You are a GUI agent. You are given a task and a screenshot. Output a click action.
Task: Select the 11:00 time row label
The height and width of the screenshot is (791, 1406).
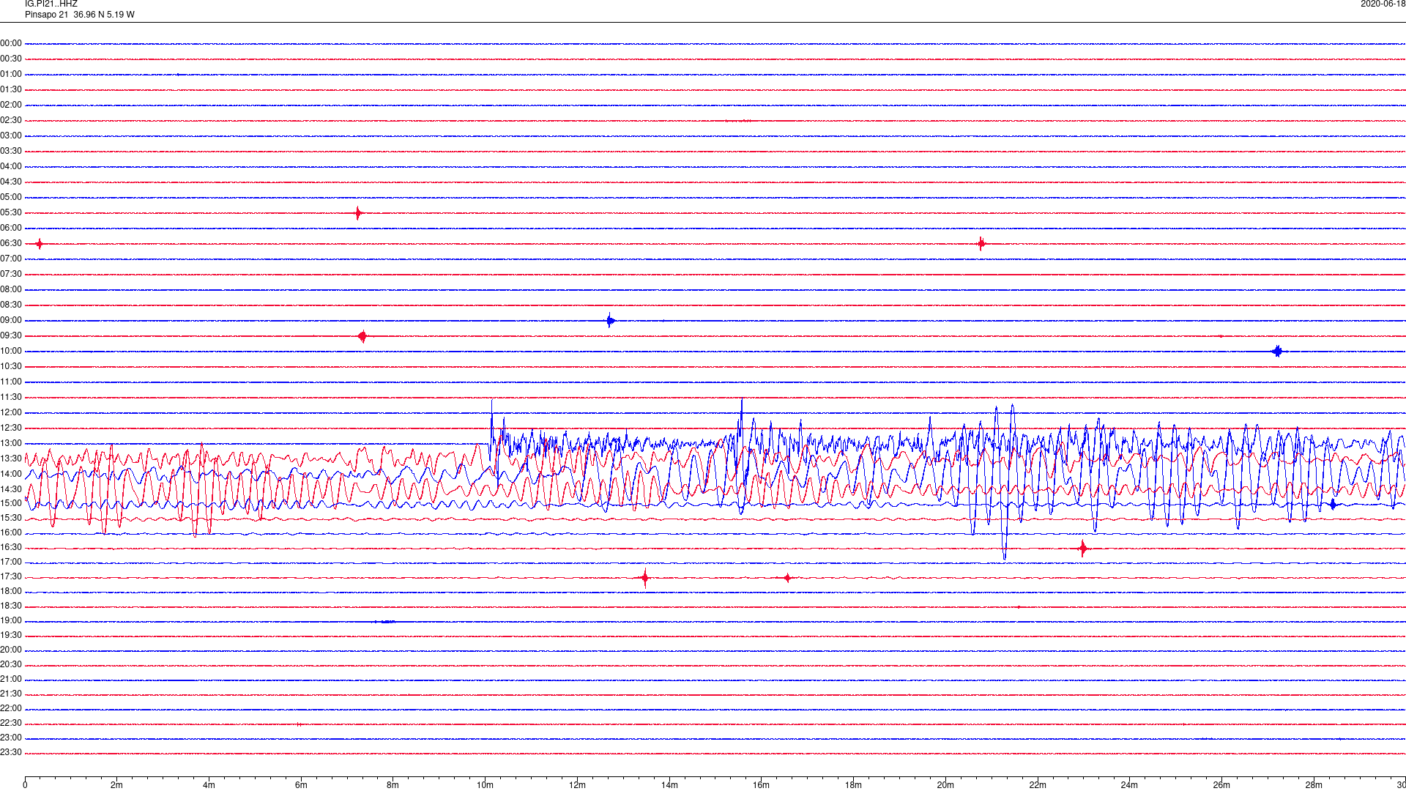pos(11,382)
